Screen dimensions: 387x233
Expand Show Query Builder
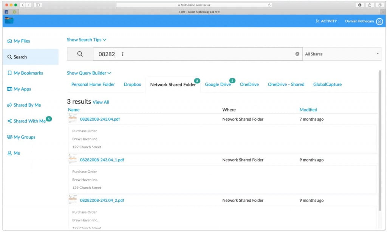(x=89, y=73)
